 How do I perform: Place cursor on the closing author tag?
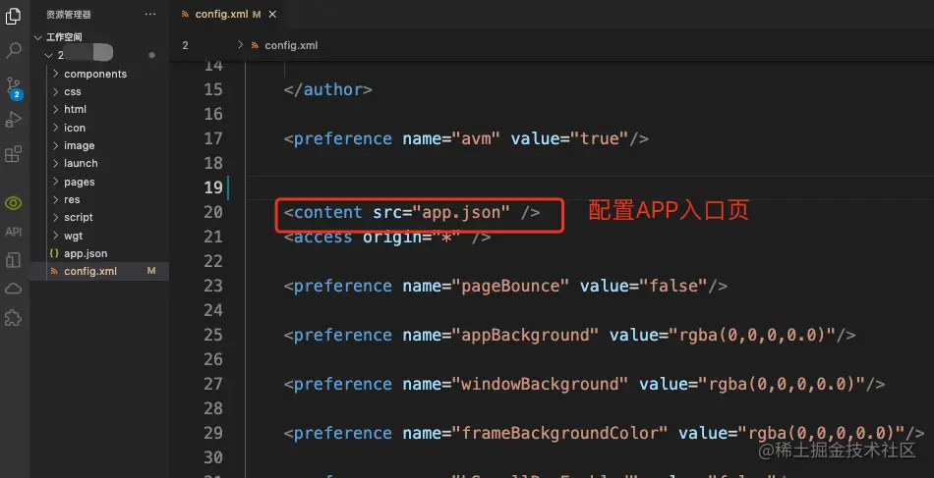[x=328, y=89]
